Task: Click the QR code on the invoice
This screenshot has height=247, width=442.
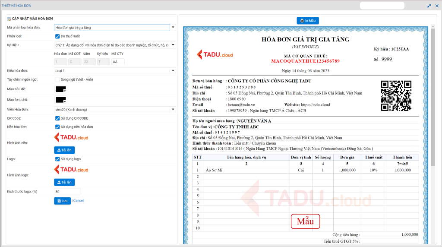Action: [396, 95]
